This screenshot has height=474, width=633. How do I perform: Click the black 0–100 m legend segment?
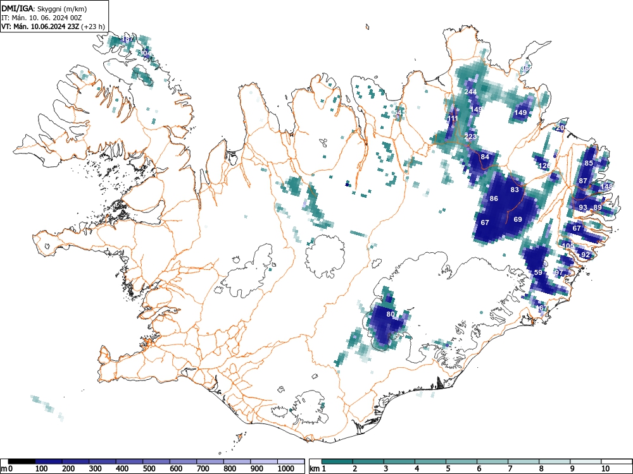(22, 461)
